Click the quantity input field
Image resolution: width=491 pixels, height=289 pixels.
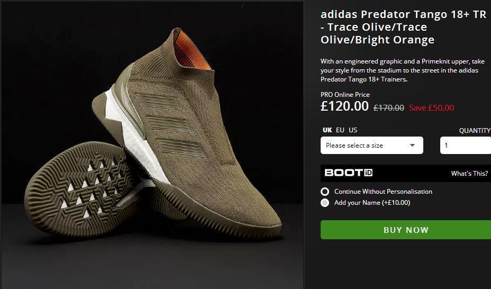pyautogui.click(x=466, y=146)
